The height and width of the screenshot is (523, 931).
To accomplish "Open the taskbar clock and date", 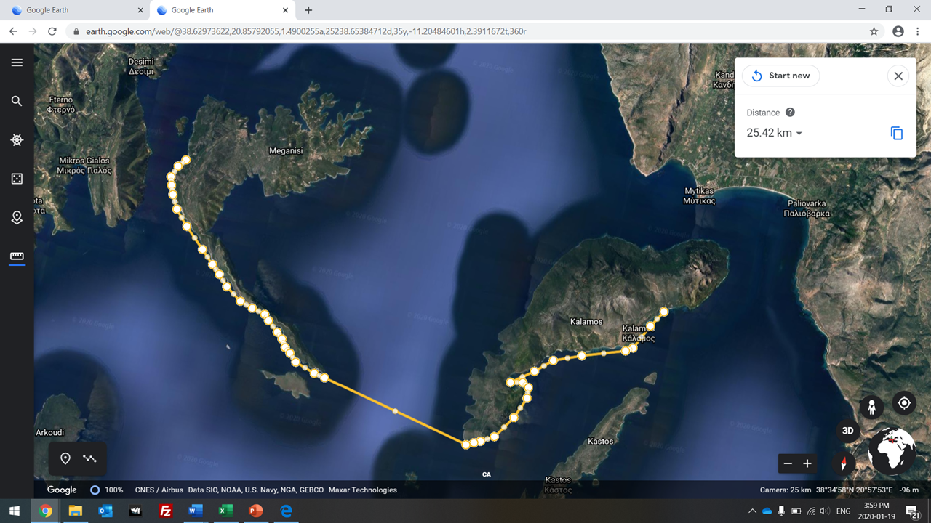I will [876, 511].
